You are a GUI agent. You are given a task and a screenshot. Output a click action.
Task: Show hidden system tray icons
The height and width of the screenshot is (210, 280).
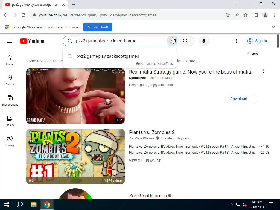point(231,205)
